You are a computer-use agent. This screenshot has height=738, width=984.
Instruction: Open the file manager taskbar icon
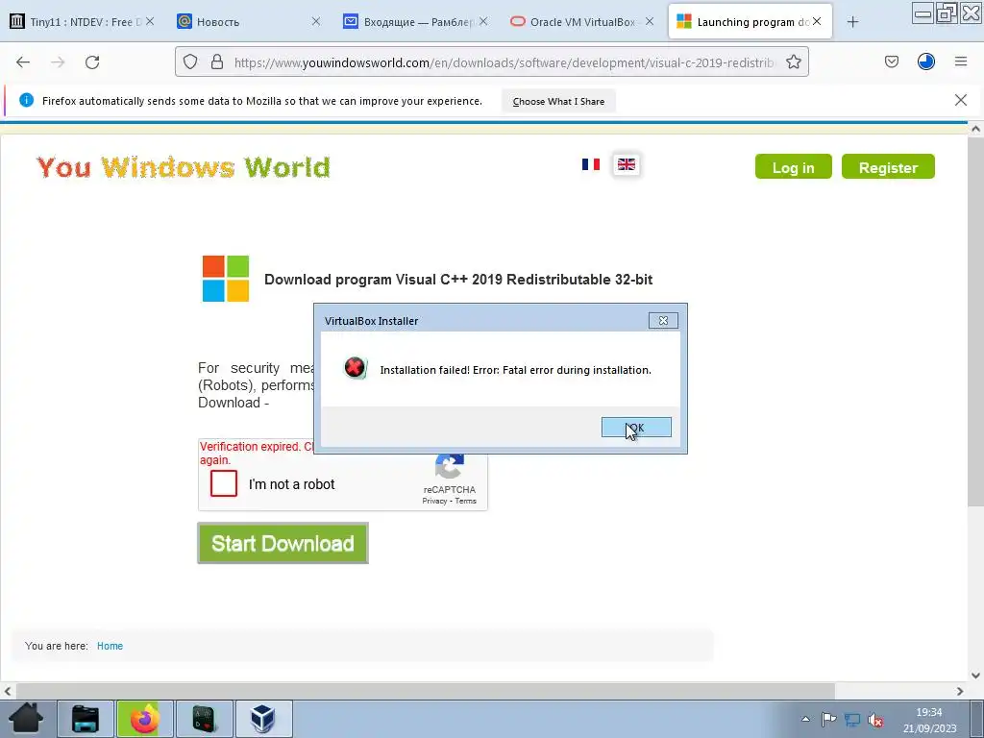(x=86, y=719)
